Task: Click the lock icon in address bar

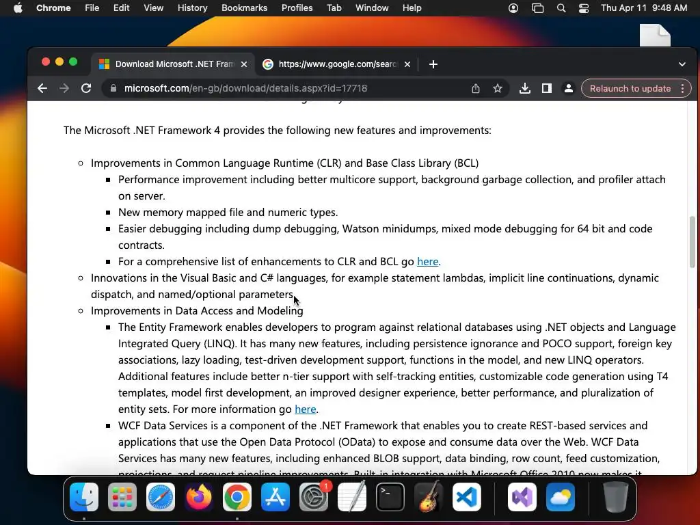Action: (113, 88)
